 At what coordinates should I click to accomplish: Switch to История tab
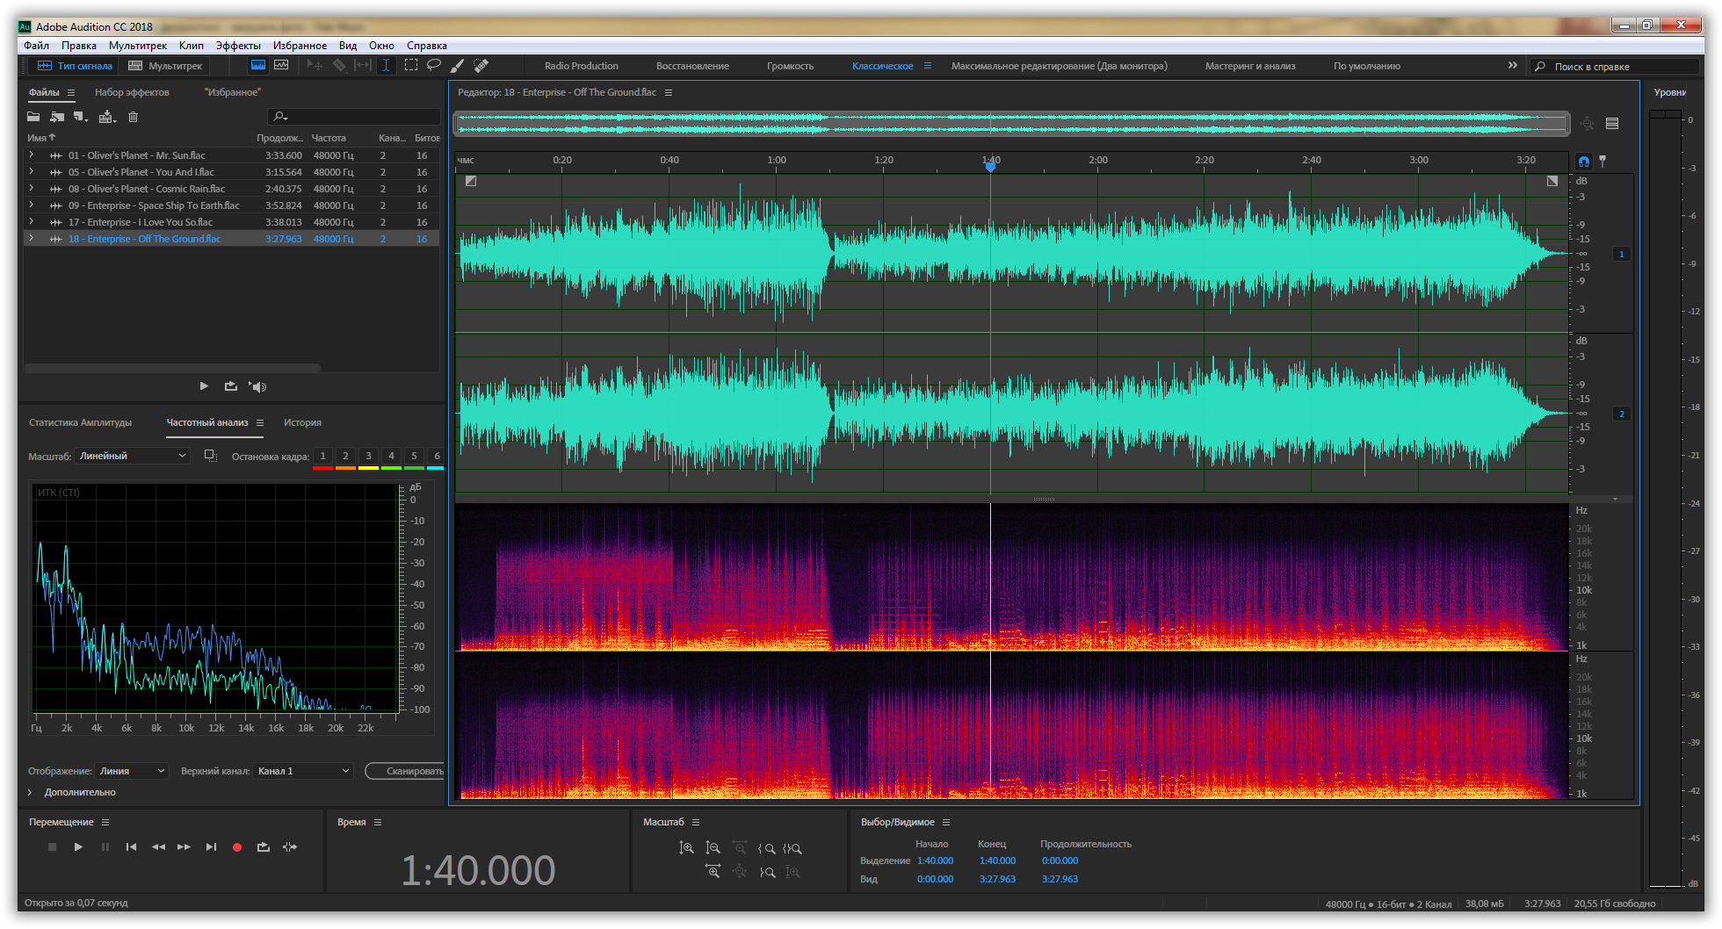302,422
